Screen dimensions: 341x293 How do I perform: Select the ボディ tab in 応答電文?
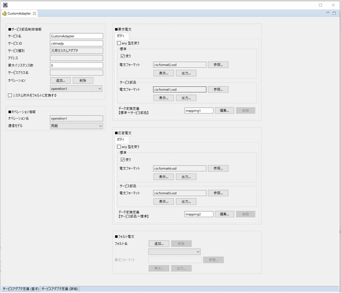(x=121, y=140)
